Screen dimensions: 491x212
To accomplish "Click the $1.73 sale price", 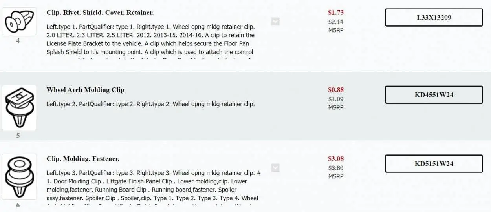I will [336, 13].
